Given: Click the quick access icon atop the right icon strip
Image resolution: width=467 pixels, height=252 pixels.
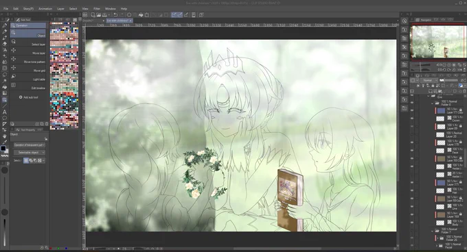Looking at the screenshot, I should [x=405, y=21].
